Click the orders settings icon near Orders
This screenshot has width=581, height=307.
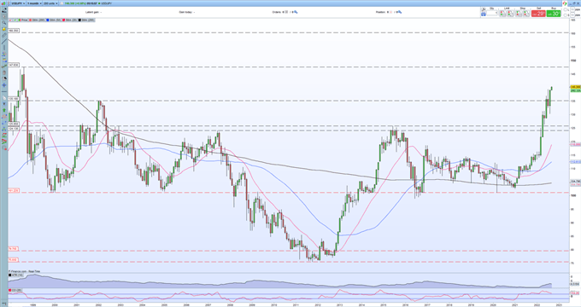(296, 12)
